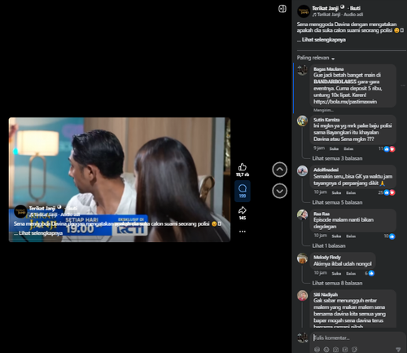Open options dots beside Bagas Maulana's comment
The height and width of the screenshot is (353, 407).
point(403,86)
